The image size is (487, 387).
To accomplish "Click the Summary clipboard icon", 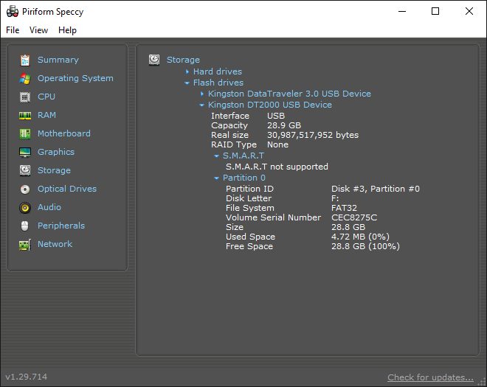I will coord(25,60).
